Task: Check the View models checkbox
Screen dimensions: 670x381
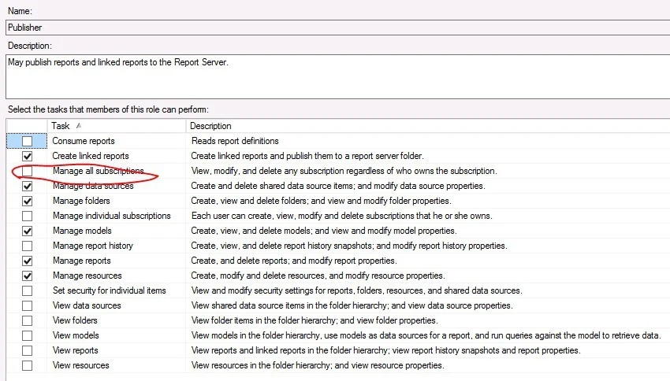Action: coord(28,336)
